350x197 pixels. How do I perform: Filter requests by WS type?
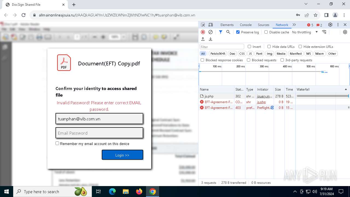(308, 54)
